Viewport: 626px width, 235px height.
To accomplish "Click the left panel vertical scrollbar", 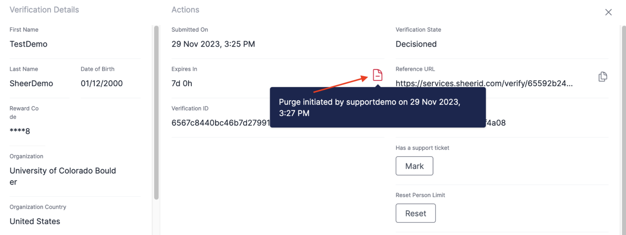I will click(x=156, y=112).
